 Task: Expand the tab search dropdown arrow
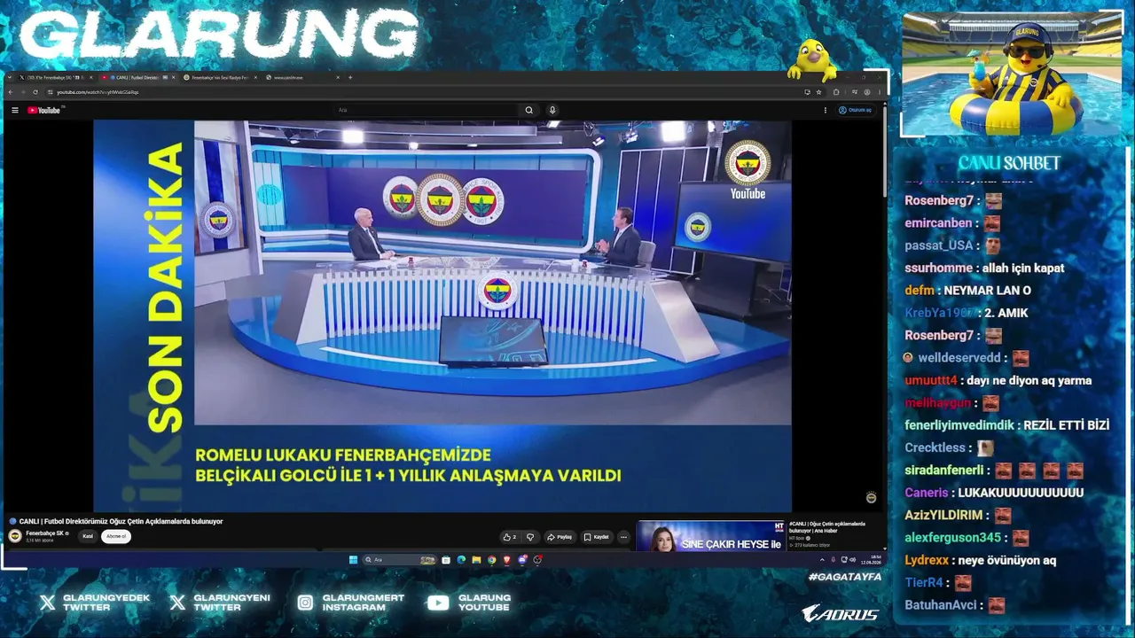click(9, 77)
